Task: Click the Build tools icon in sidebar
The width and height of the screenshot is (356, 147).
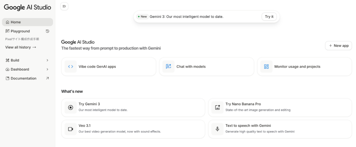Action: (8, 60)
